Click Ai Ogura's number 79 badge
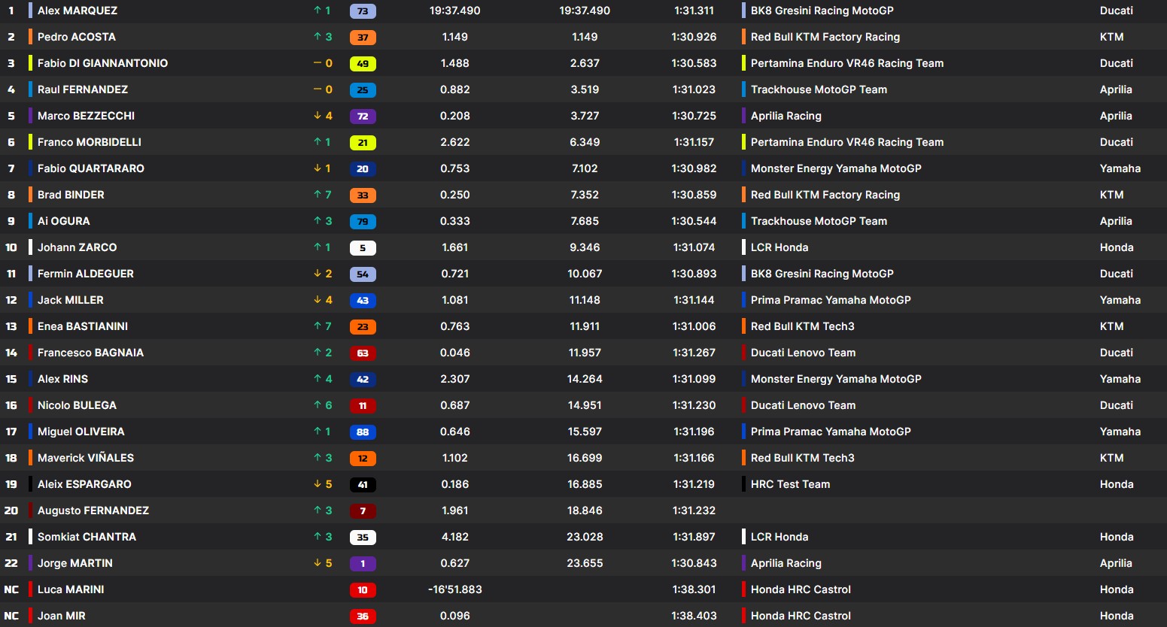Image resolution: width=1167 pixels, height=627 pixels. click(x=363, y=222)
